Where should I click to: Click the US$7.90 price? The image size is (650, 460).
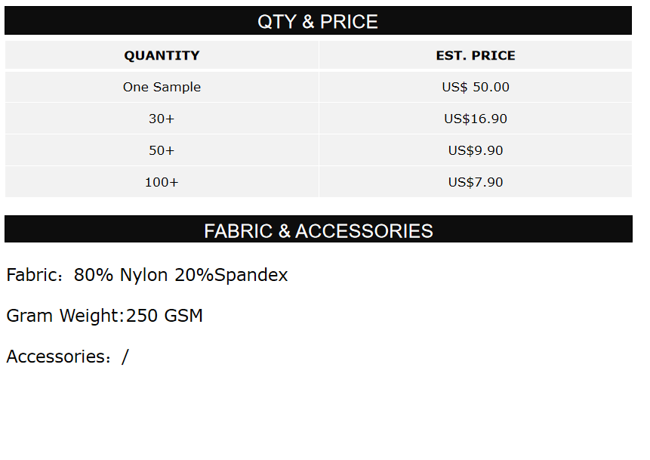(476, 182)
